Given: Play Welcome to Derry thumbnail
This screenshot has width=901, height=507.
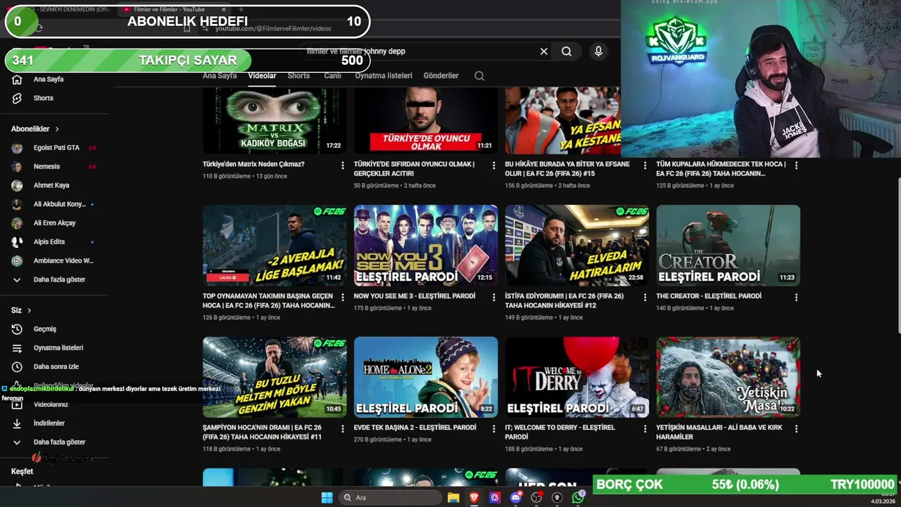Looking at the screenshot, I should point(577,377).
